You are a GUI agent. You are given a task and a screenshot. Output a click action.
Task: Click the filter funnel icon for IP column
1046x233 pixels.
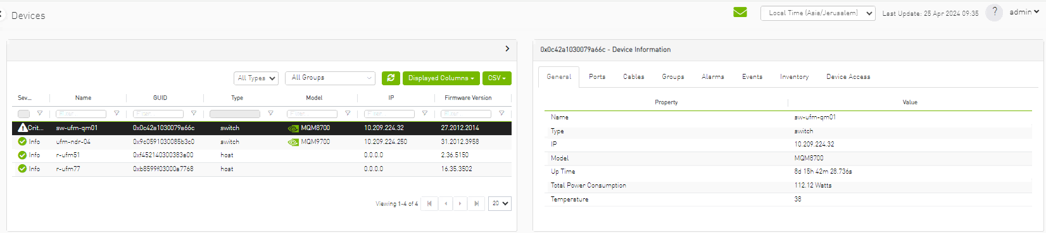click(x=425, y=114)
